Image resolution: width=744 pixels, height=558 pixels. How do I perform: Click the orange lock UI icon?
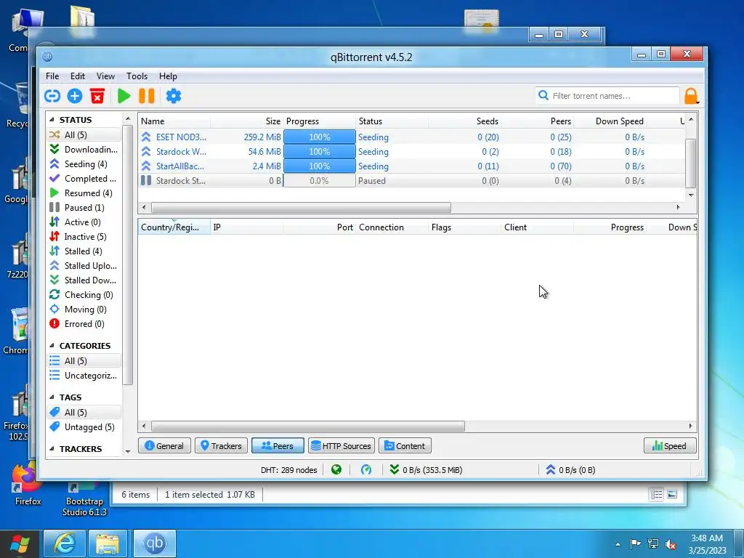(692, 96)
